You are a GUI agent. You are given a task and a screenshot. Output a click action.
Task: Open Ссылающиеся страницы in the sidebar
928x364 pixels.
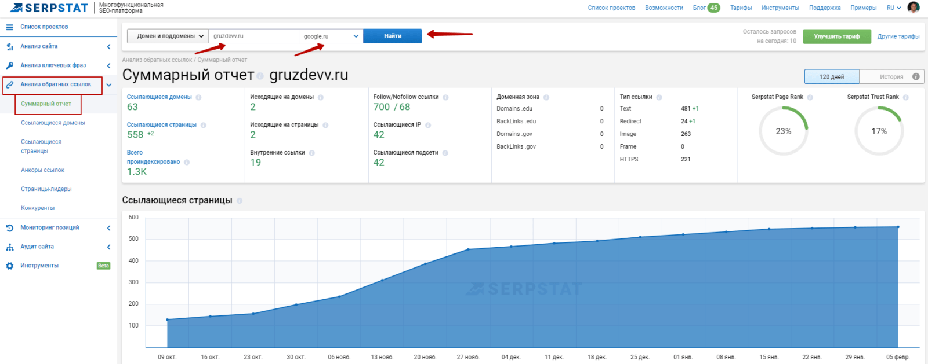click(41, 146)
